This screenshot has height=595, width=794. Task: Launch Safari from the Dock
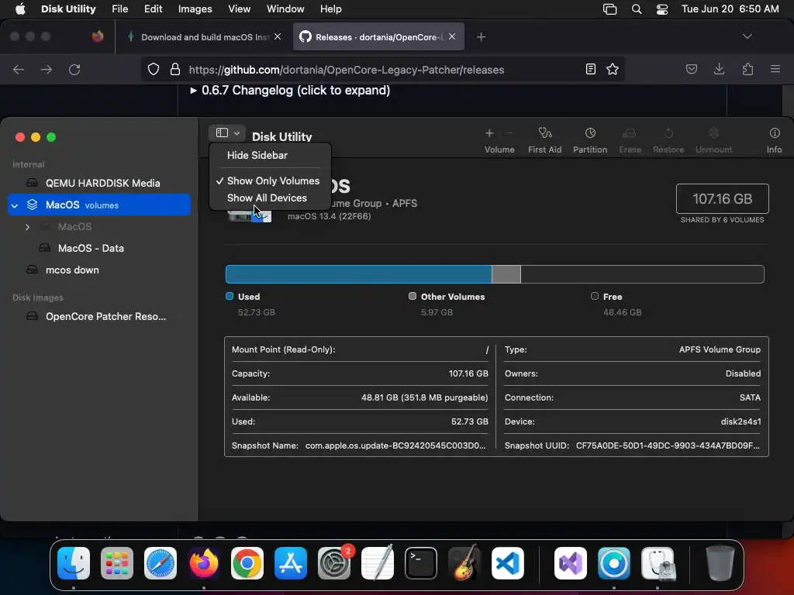[x=161, y=563]
